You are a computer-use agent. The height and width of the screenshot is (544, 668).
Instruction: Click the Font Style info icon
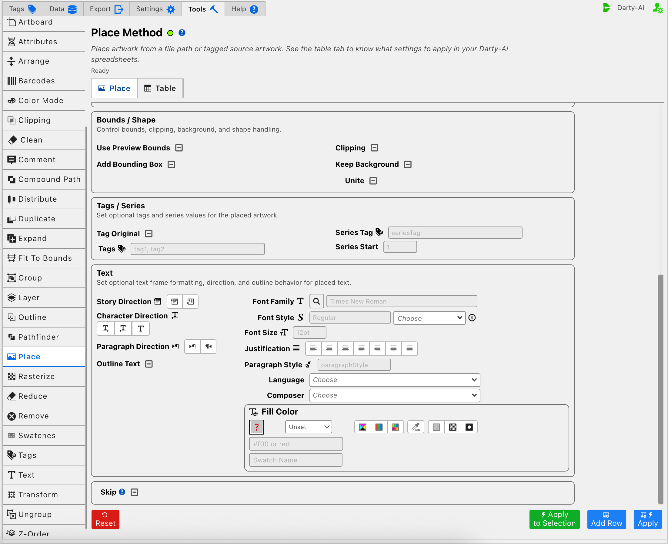[x=472, y=318]
